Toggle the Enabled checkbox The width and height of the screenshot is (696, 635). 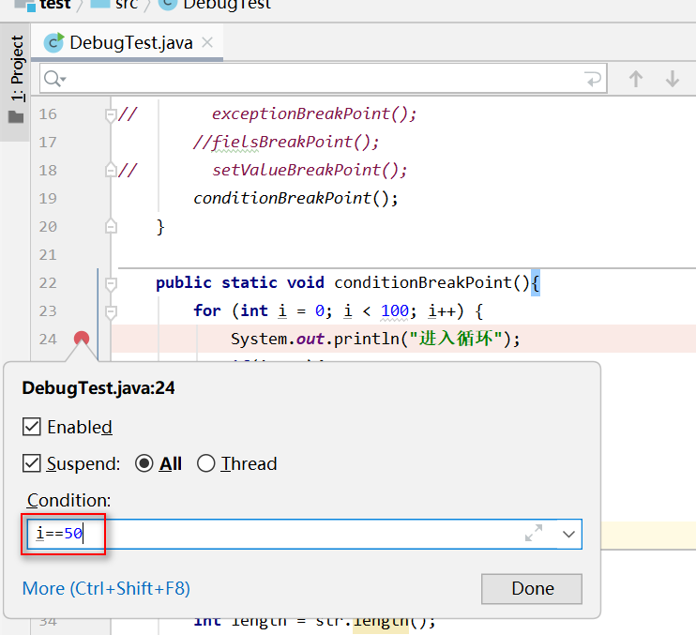(32, 427)
